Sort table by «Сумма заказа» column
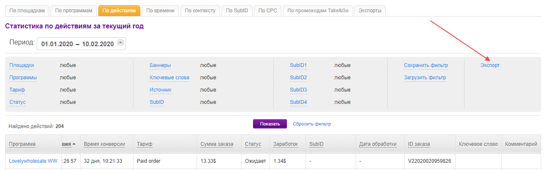This screenshot has height=170, width=545. click(217, 144)
